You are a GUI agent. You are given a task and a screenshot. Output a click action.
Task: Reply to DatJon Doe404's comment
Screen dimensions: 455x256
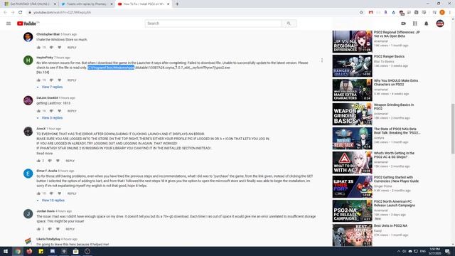tap(72, 111)
